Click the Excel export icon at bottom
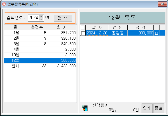The width and height of the screenshot is (168, 116). click(x=85, y=108)
